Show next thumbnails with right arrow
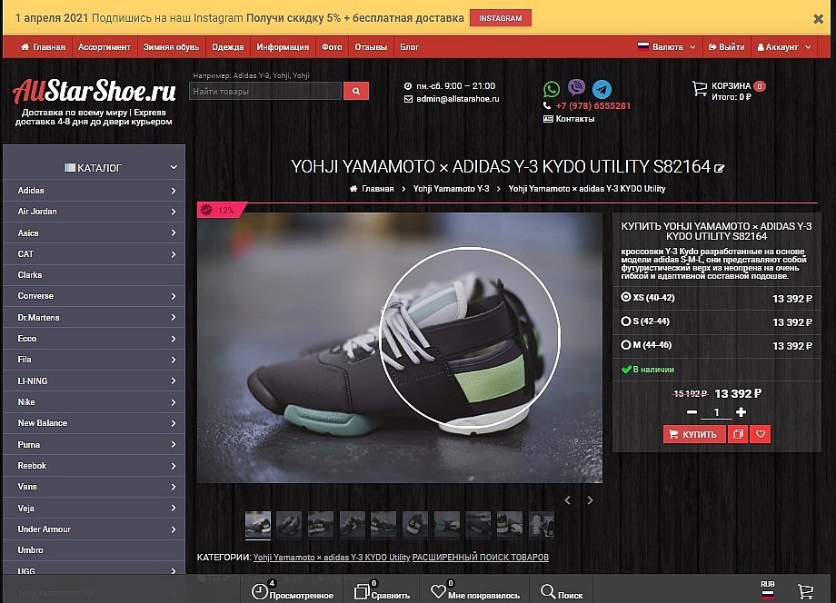The image size is (836, 603). (590, 500)
